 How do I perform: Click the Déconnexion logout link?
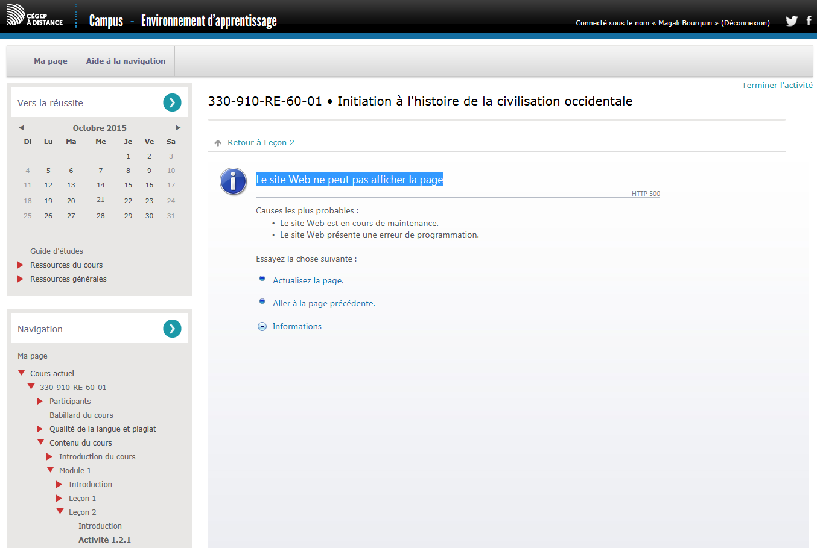pos(745,23)
